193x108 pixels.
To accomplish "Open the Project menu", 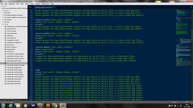I will (38, 4).
